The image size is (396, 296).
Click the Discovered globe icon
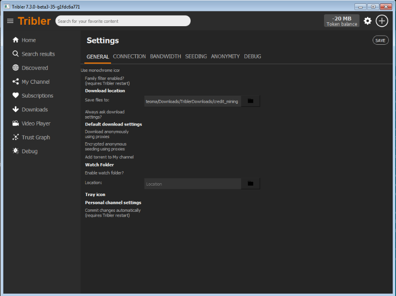(15, 68)
